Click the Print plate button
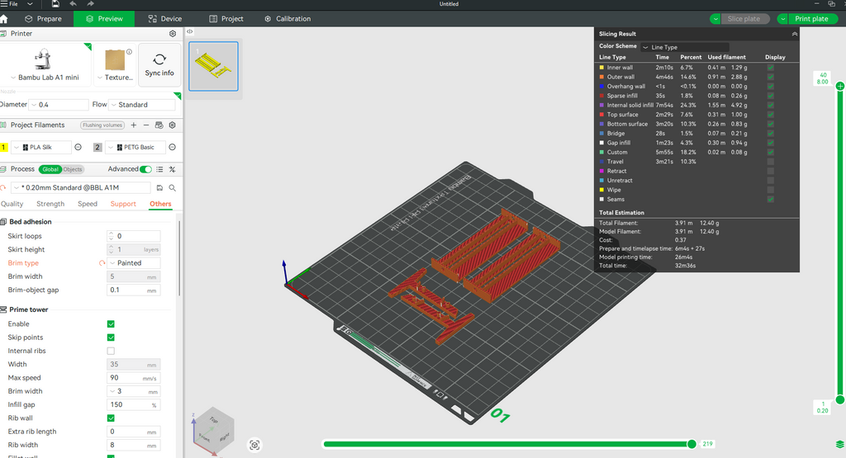Viewport: 846px width, 458px height. 806,19
